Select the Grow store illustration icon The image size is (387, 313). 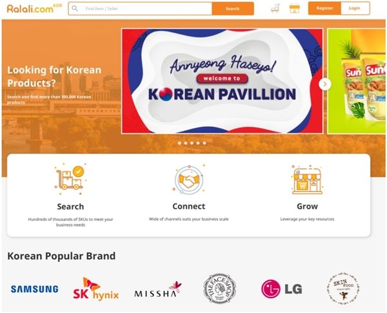307,180
